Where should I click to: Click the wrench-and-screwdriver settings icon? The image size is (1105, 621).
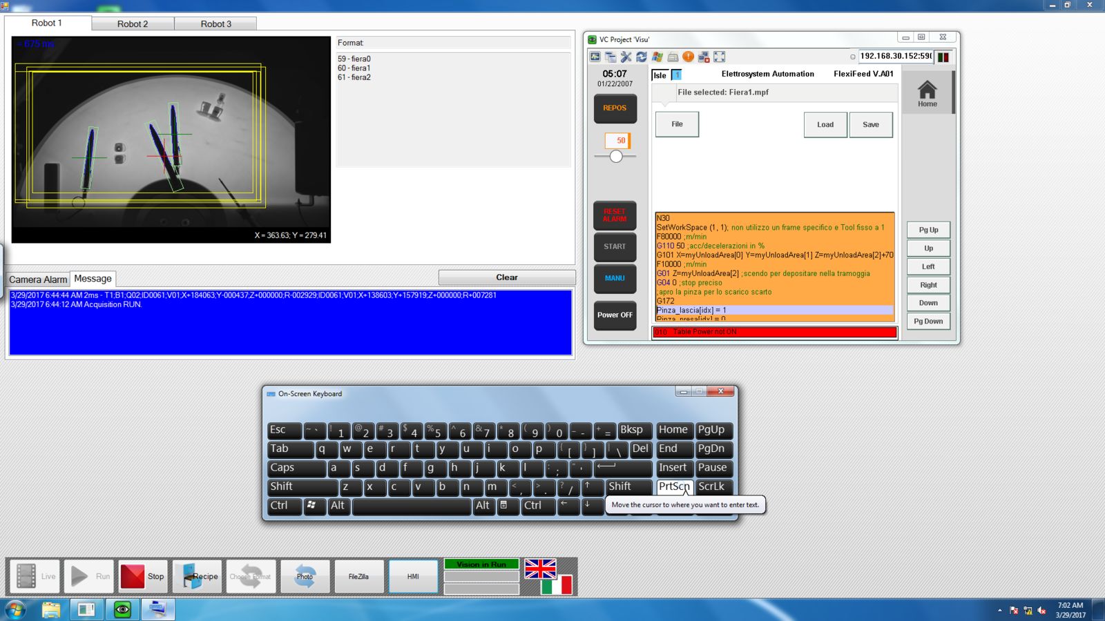point(626,57)
